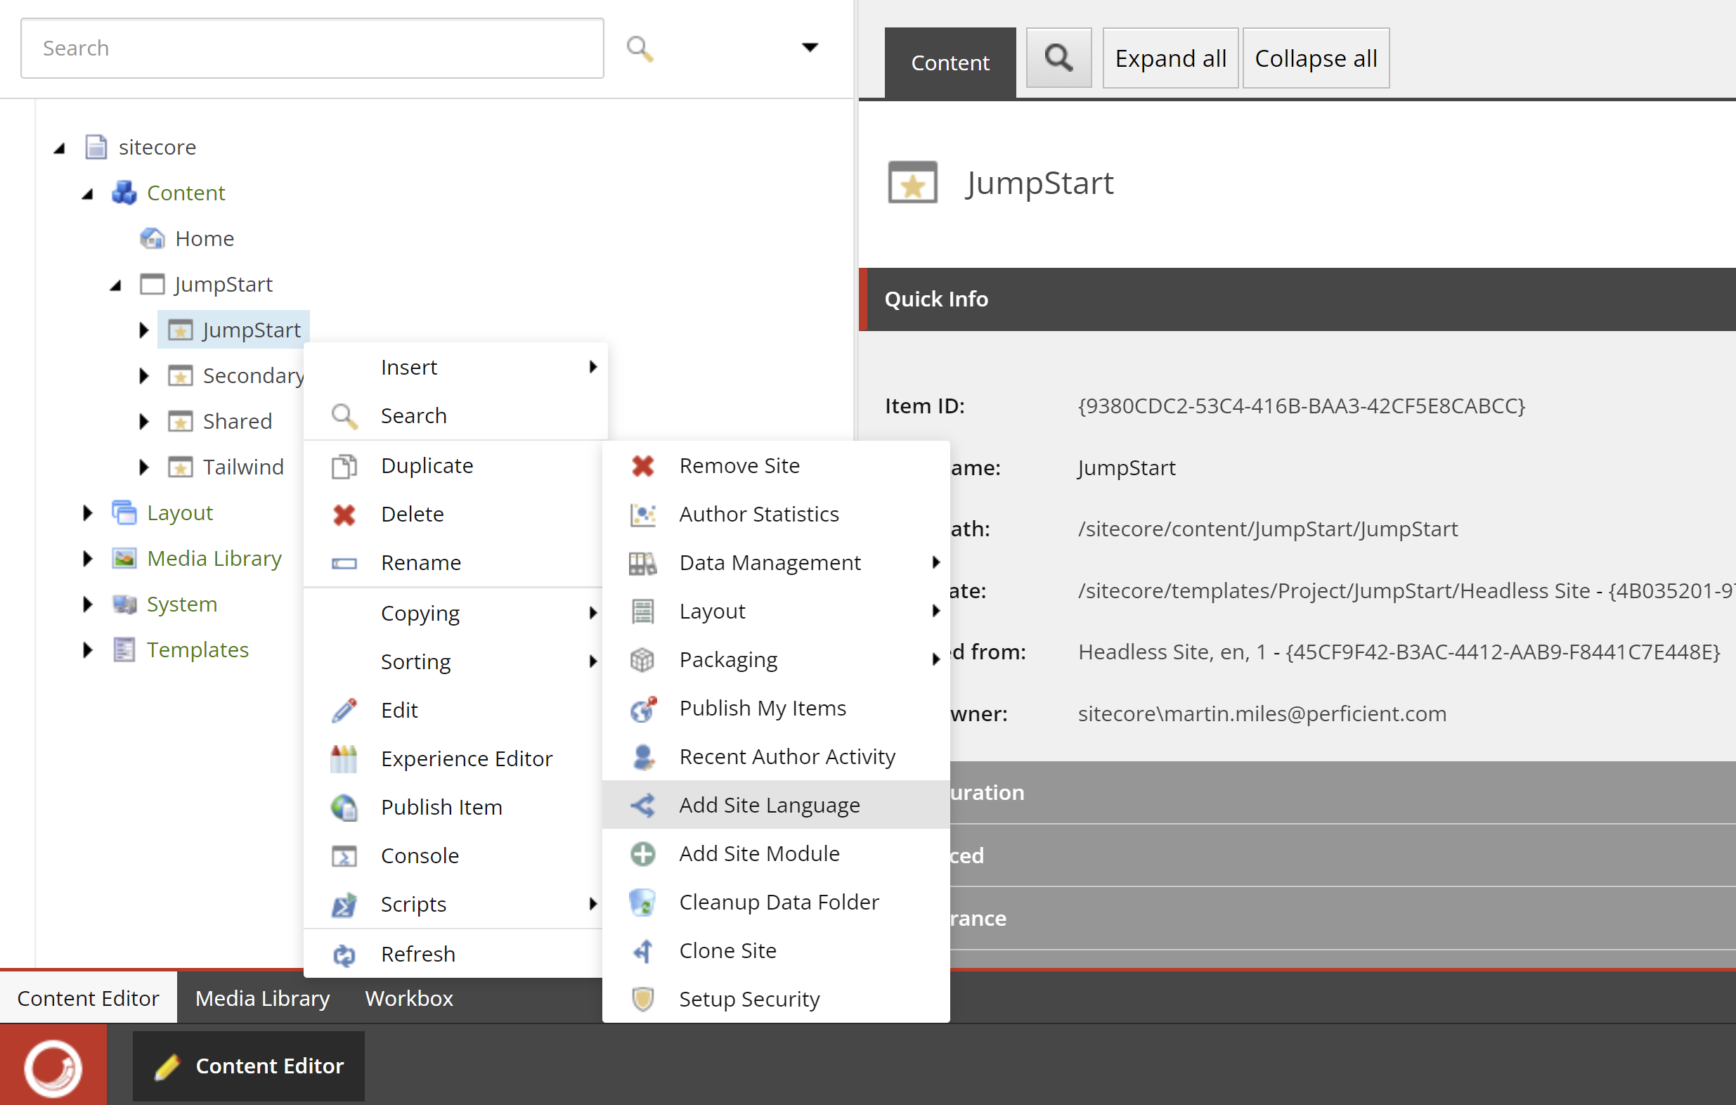
Task: Click the Item ID GUID value
Action: pyautogui.click(x=1301, y=406)
